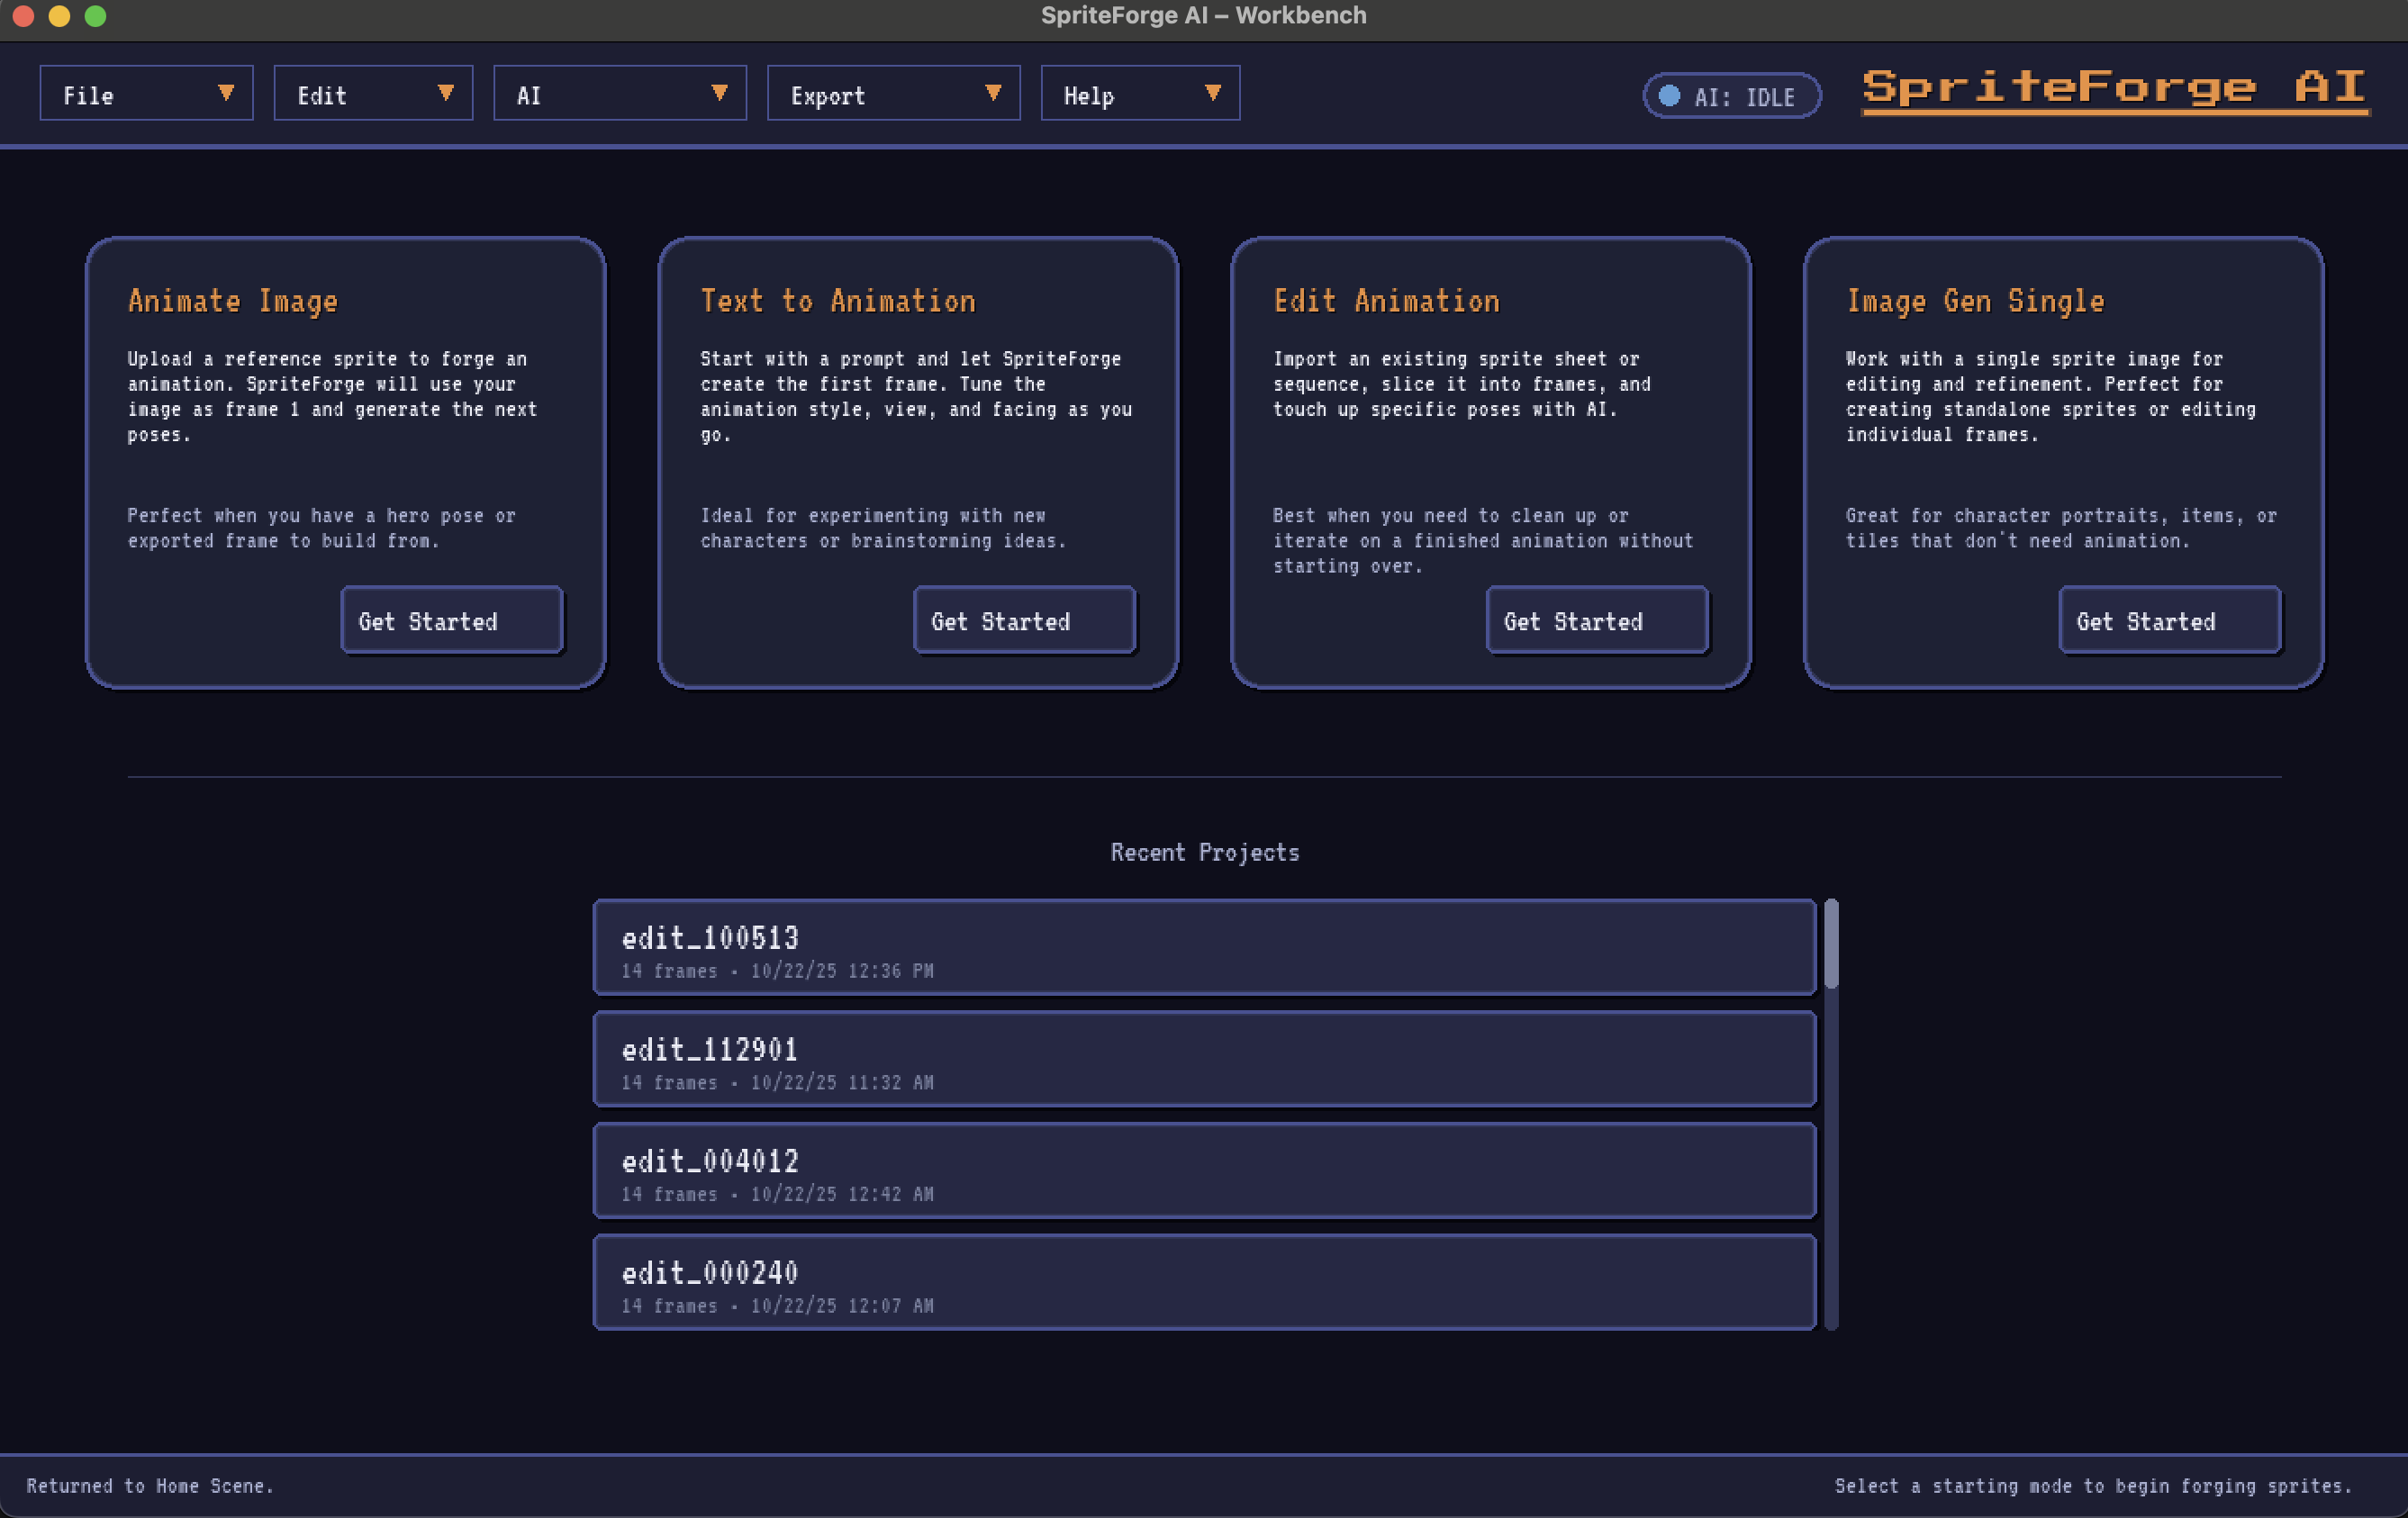Click the Recent Projects scrollbar thumb
This screenshot has height=1518, width=2408.
coord(1830,943)
